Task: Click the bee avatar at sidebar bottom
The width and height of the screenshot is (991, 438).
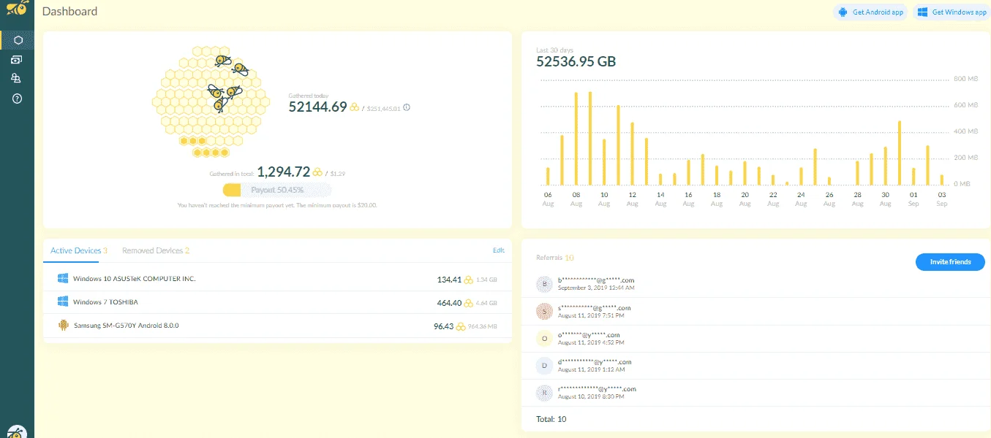Action: tap(18, 431)
